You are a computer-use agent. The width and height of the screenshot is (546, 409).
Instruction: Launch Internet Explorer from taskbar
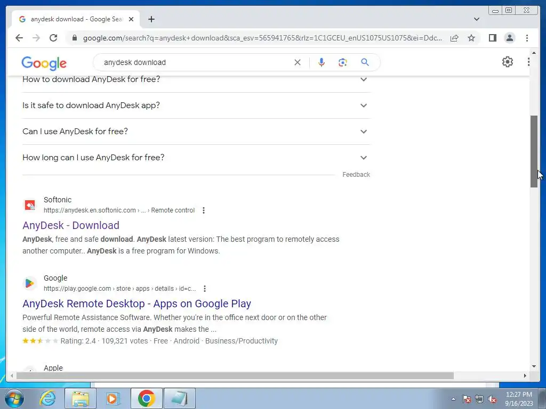click(47, 398)
